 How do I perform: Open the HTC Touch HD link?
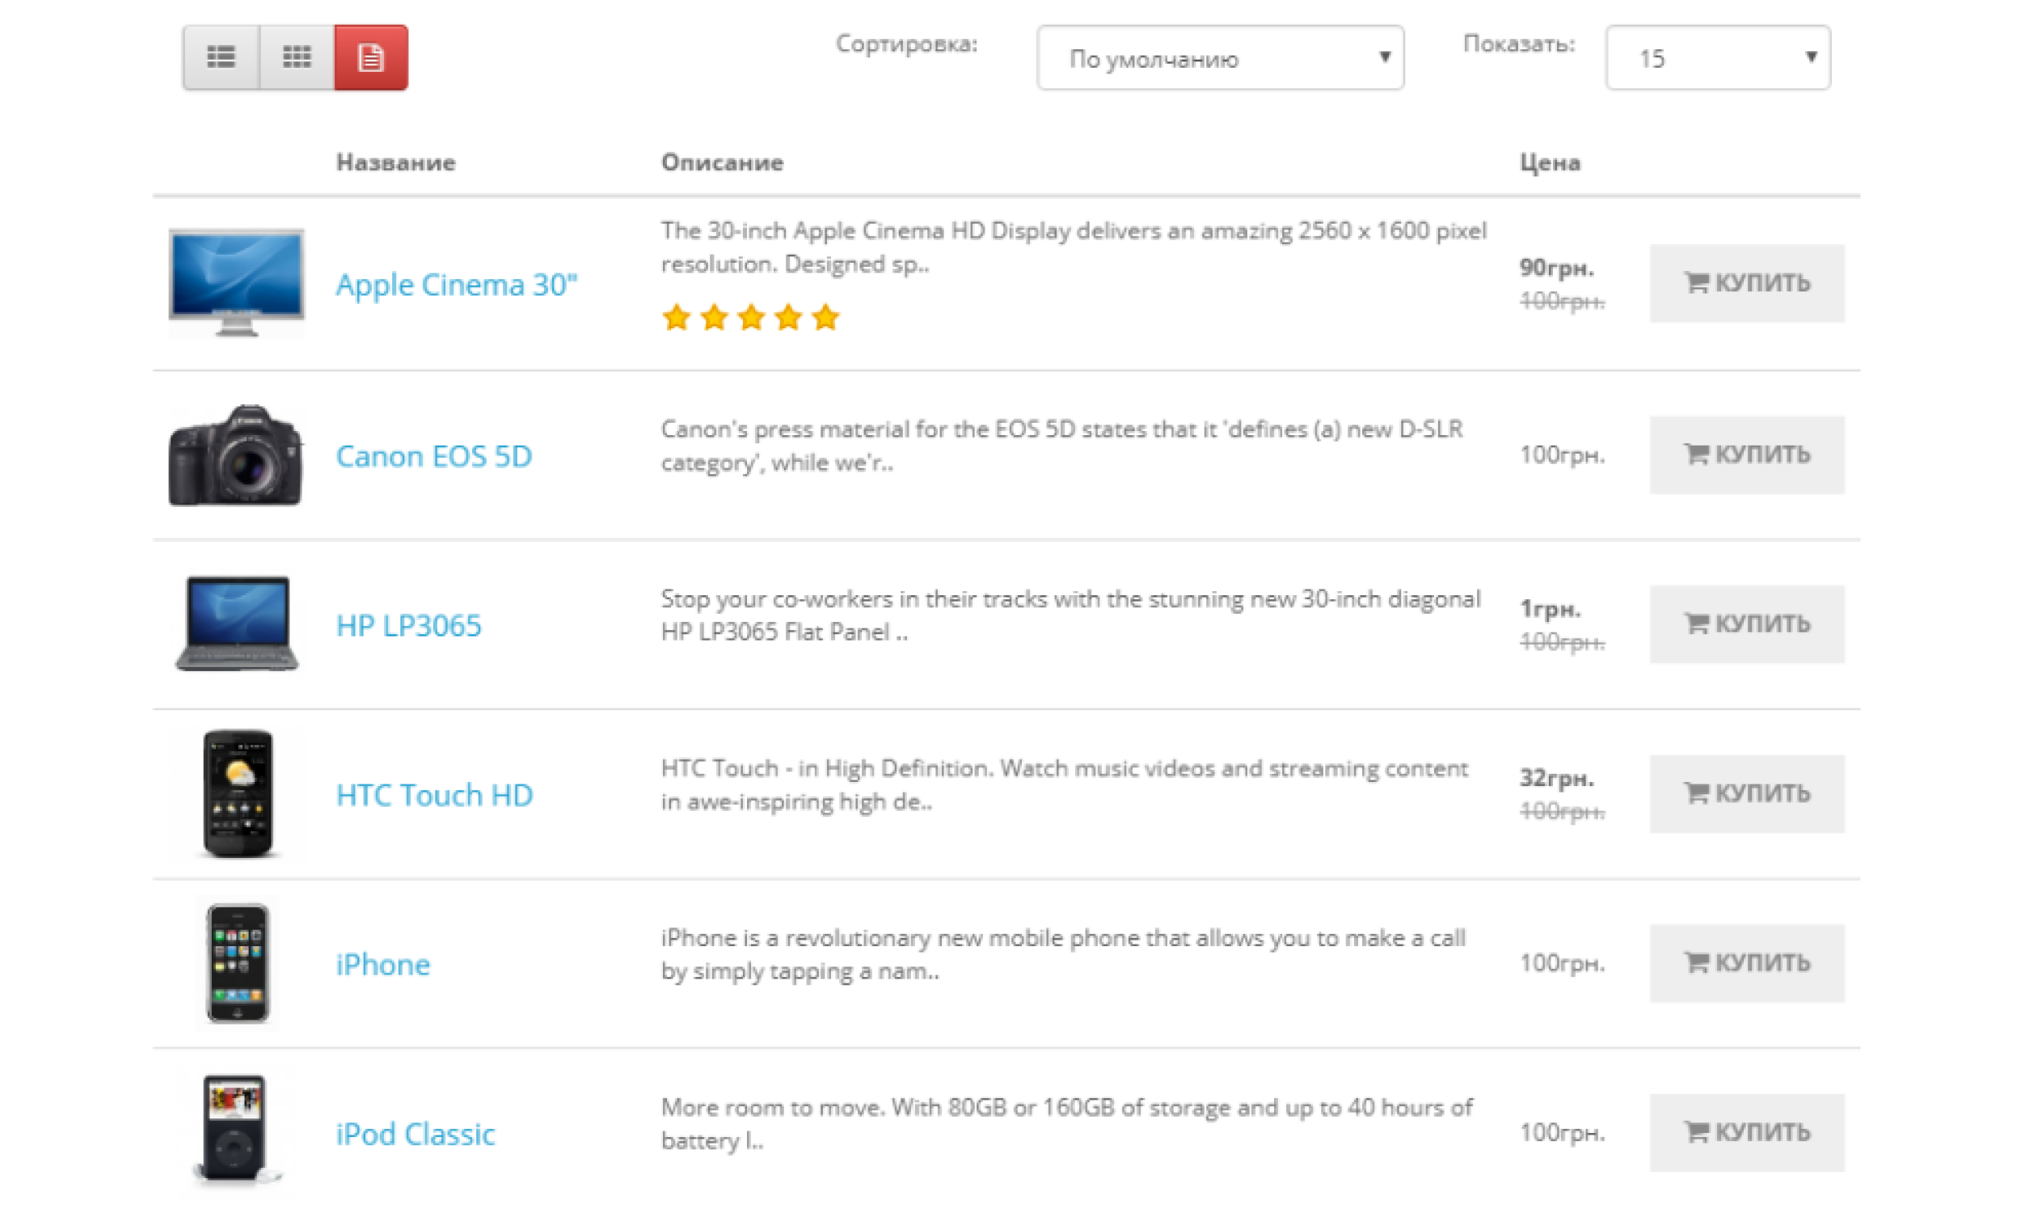435,795
